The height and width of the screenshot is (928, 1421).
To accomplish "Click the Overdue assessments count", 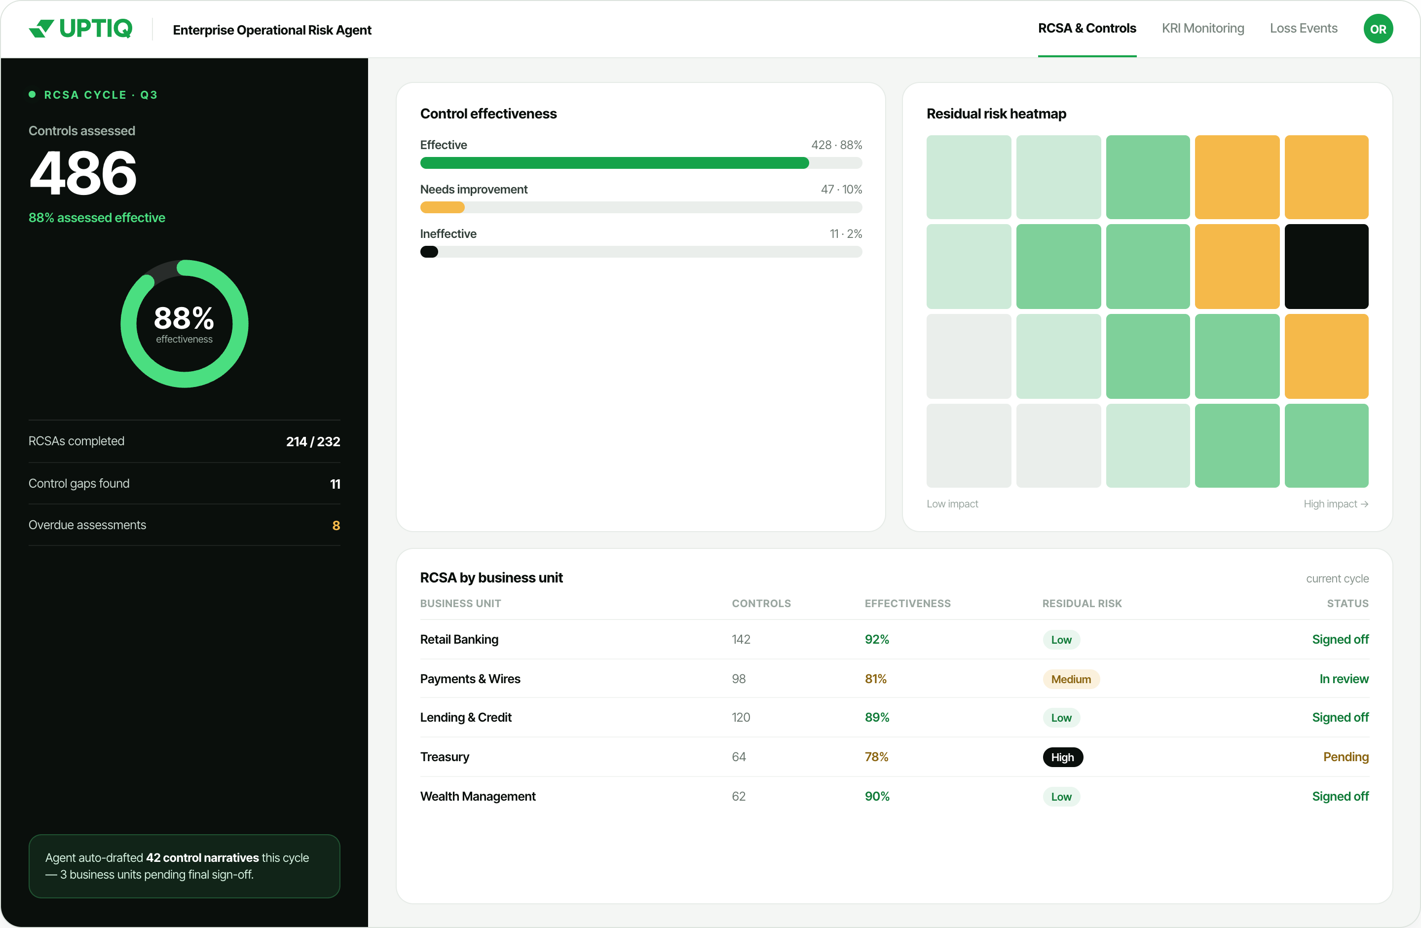I will [x=336, y=526].
